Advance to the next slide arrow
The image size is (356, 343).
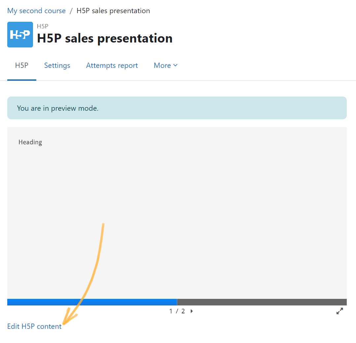pos(192,311)
